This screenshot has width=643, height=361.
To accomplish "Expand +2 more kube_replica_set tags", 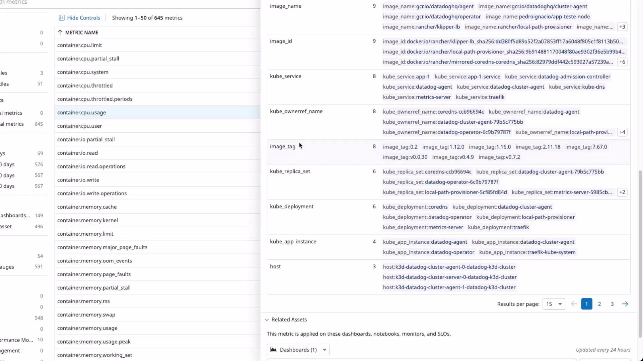I will pyautogui.click(x=622, y=192).
